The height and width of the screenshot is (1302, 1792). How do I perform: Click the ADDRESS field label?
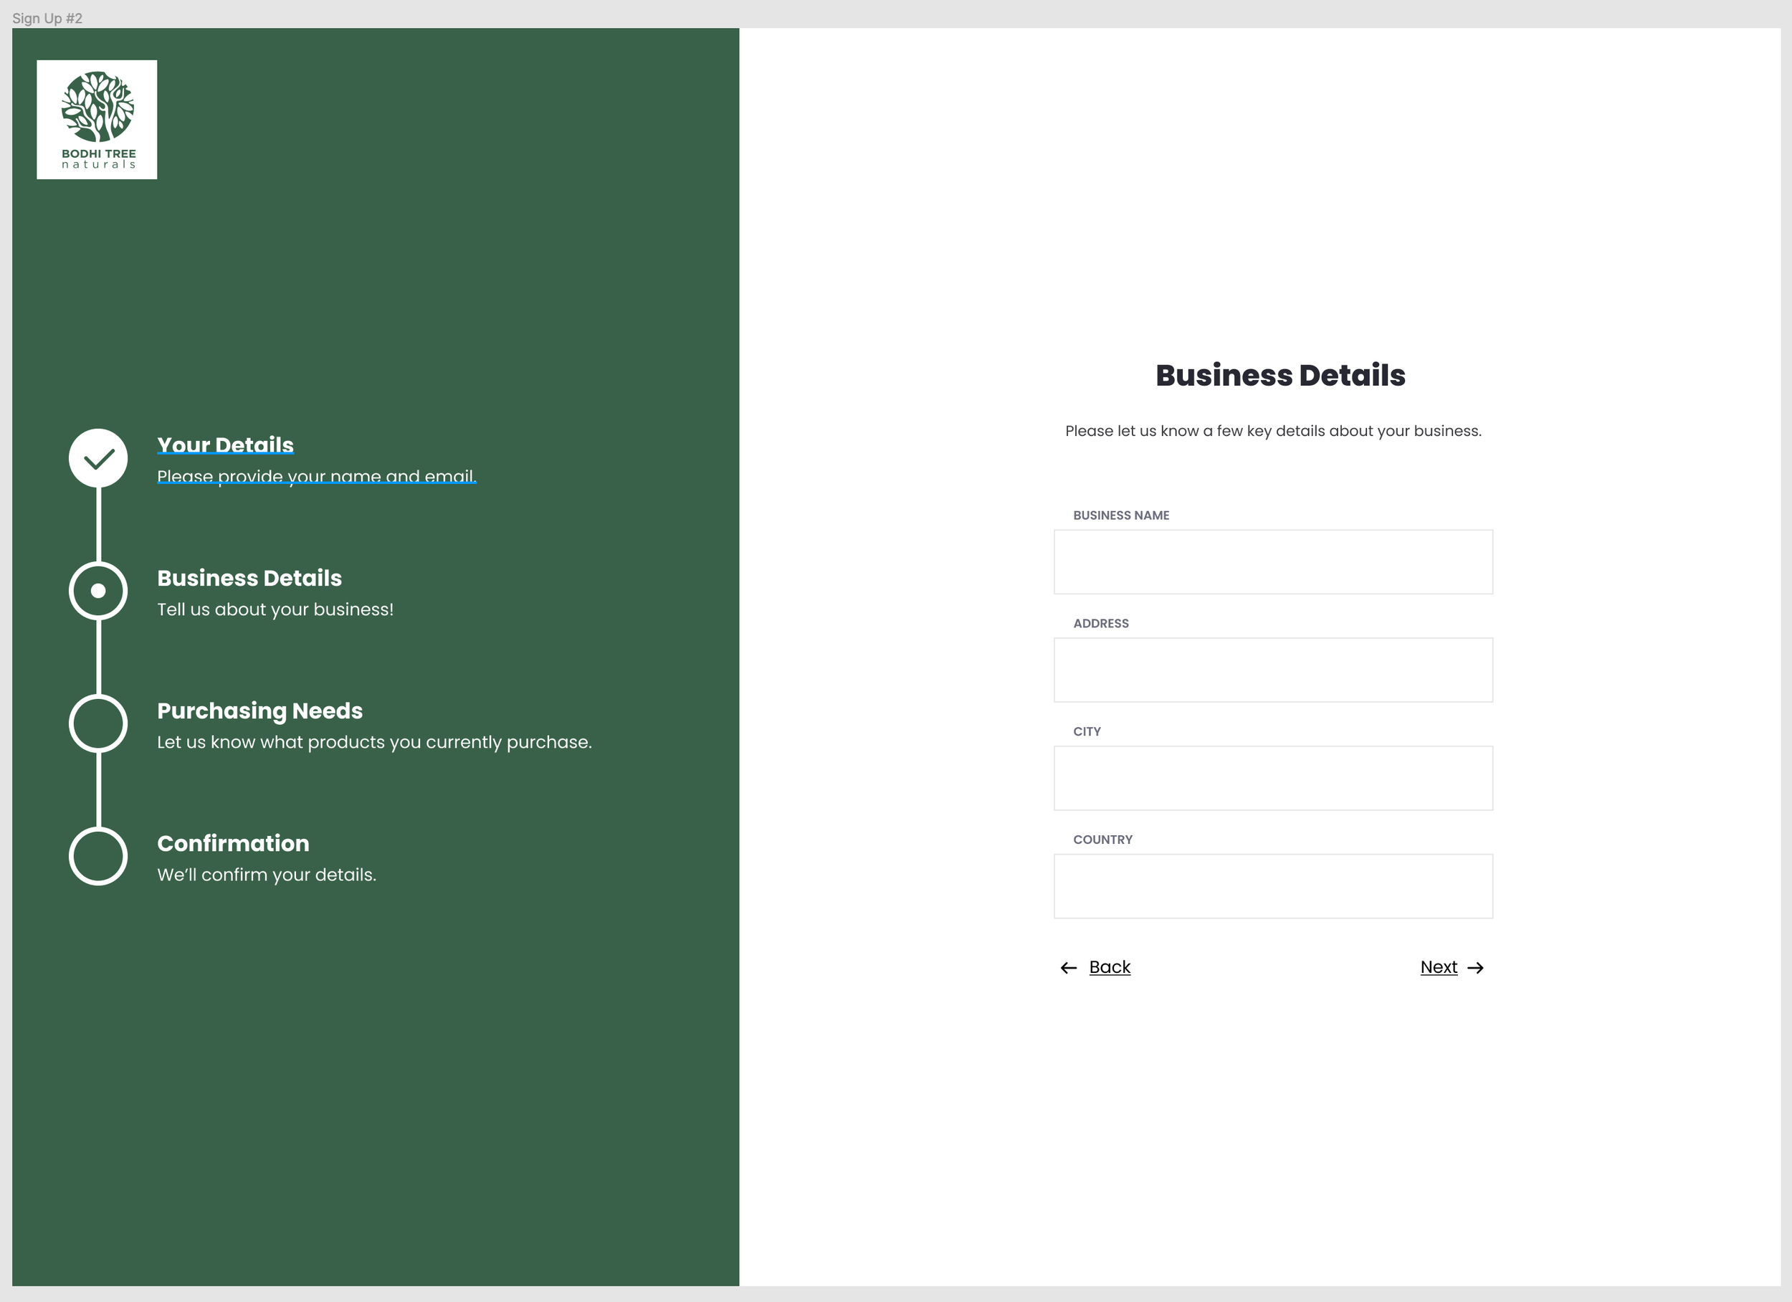(x=1100, y=624)
